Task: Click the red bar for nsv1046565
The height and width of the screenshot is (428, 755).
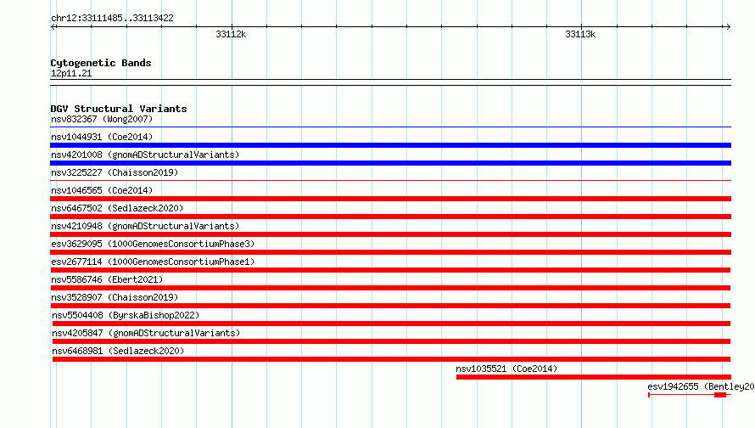Action: click(x=390, y=199)
